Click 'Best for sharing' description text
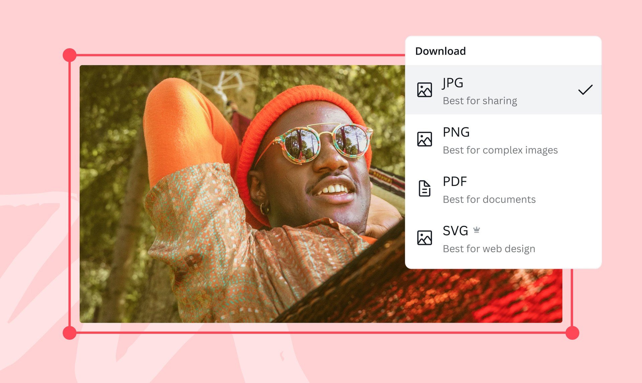 pyautogui.click(x=480, y=101)
